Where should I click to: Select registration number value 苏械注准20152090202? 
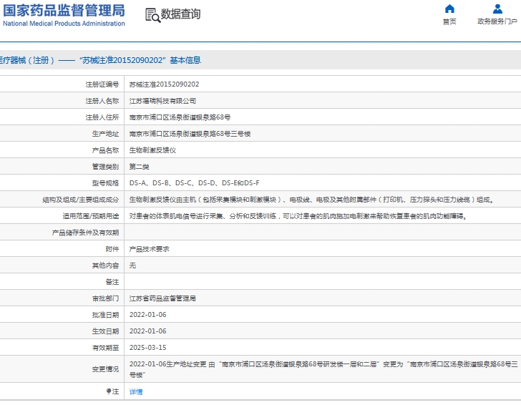(164, 84)
